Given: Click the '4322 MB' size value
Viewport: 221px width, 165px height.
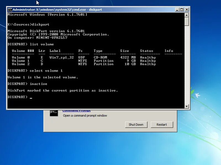Looking at the screenshot, I should tap(128, 57).
